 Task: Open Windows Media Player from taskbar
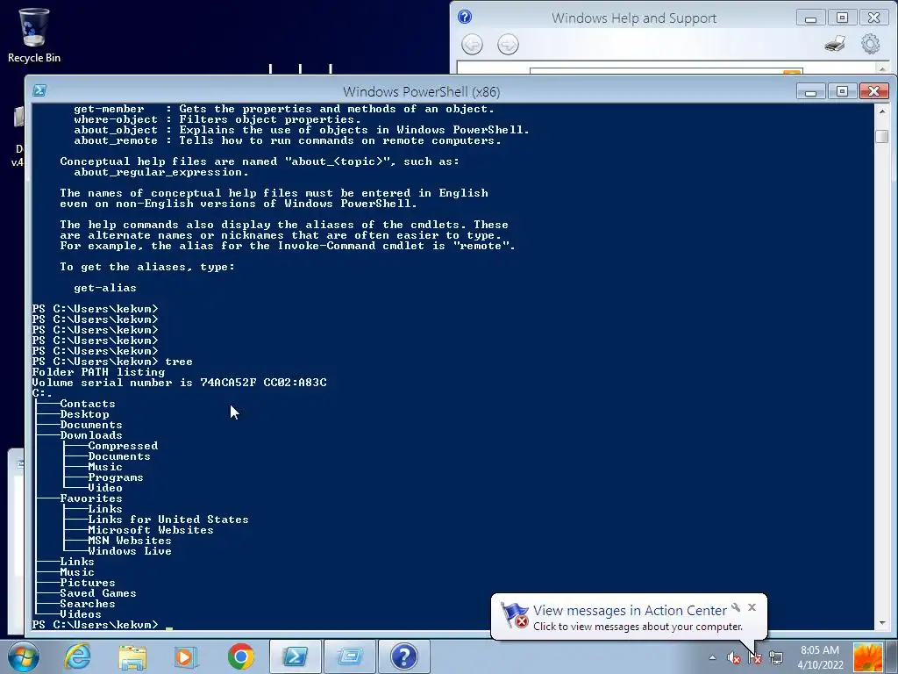[186, 656]
